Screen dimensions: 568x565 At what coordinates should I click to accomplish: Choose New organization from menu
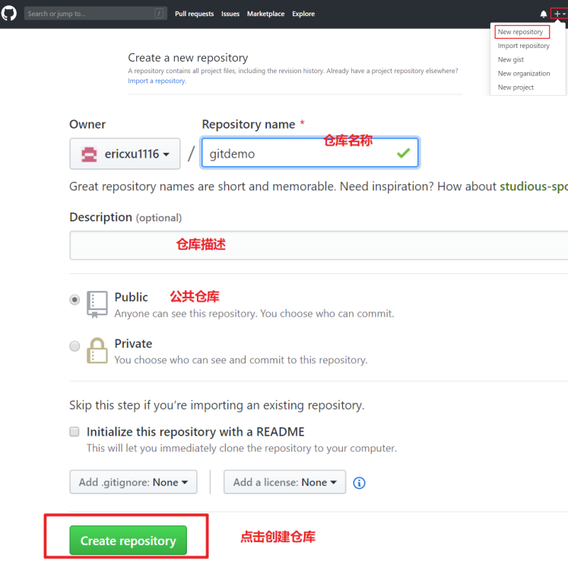(x=524, y=73)
